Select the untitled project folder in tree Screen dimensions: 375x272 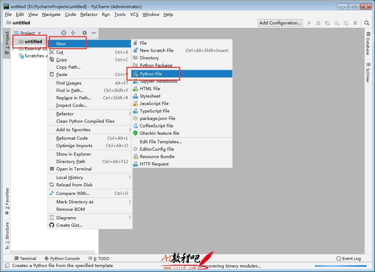pos(30,41)
